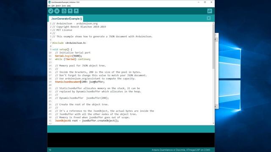Click the Verify sketch checkmark button
The width and height of the screenshot is (271, 152).
[x=51, y=11]
